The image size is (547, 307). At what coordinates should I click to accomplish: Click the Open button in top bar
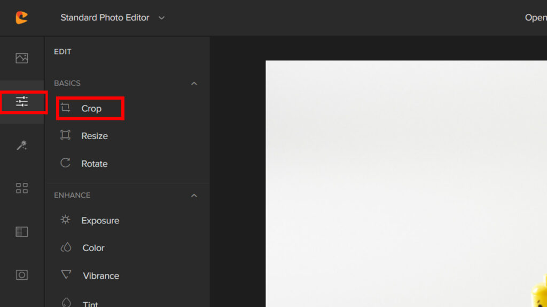pyautogui.click(x=535, y=18)
